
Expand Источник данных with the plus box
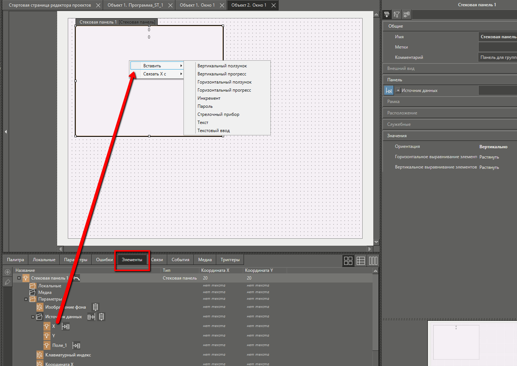point(398,90)
